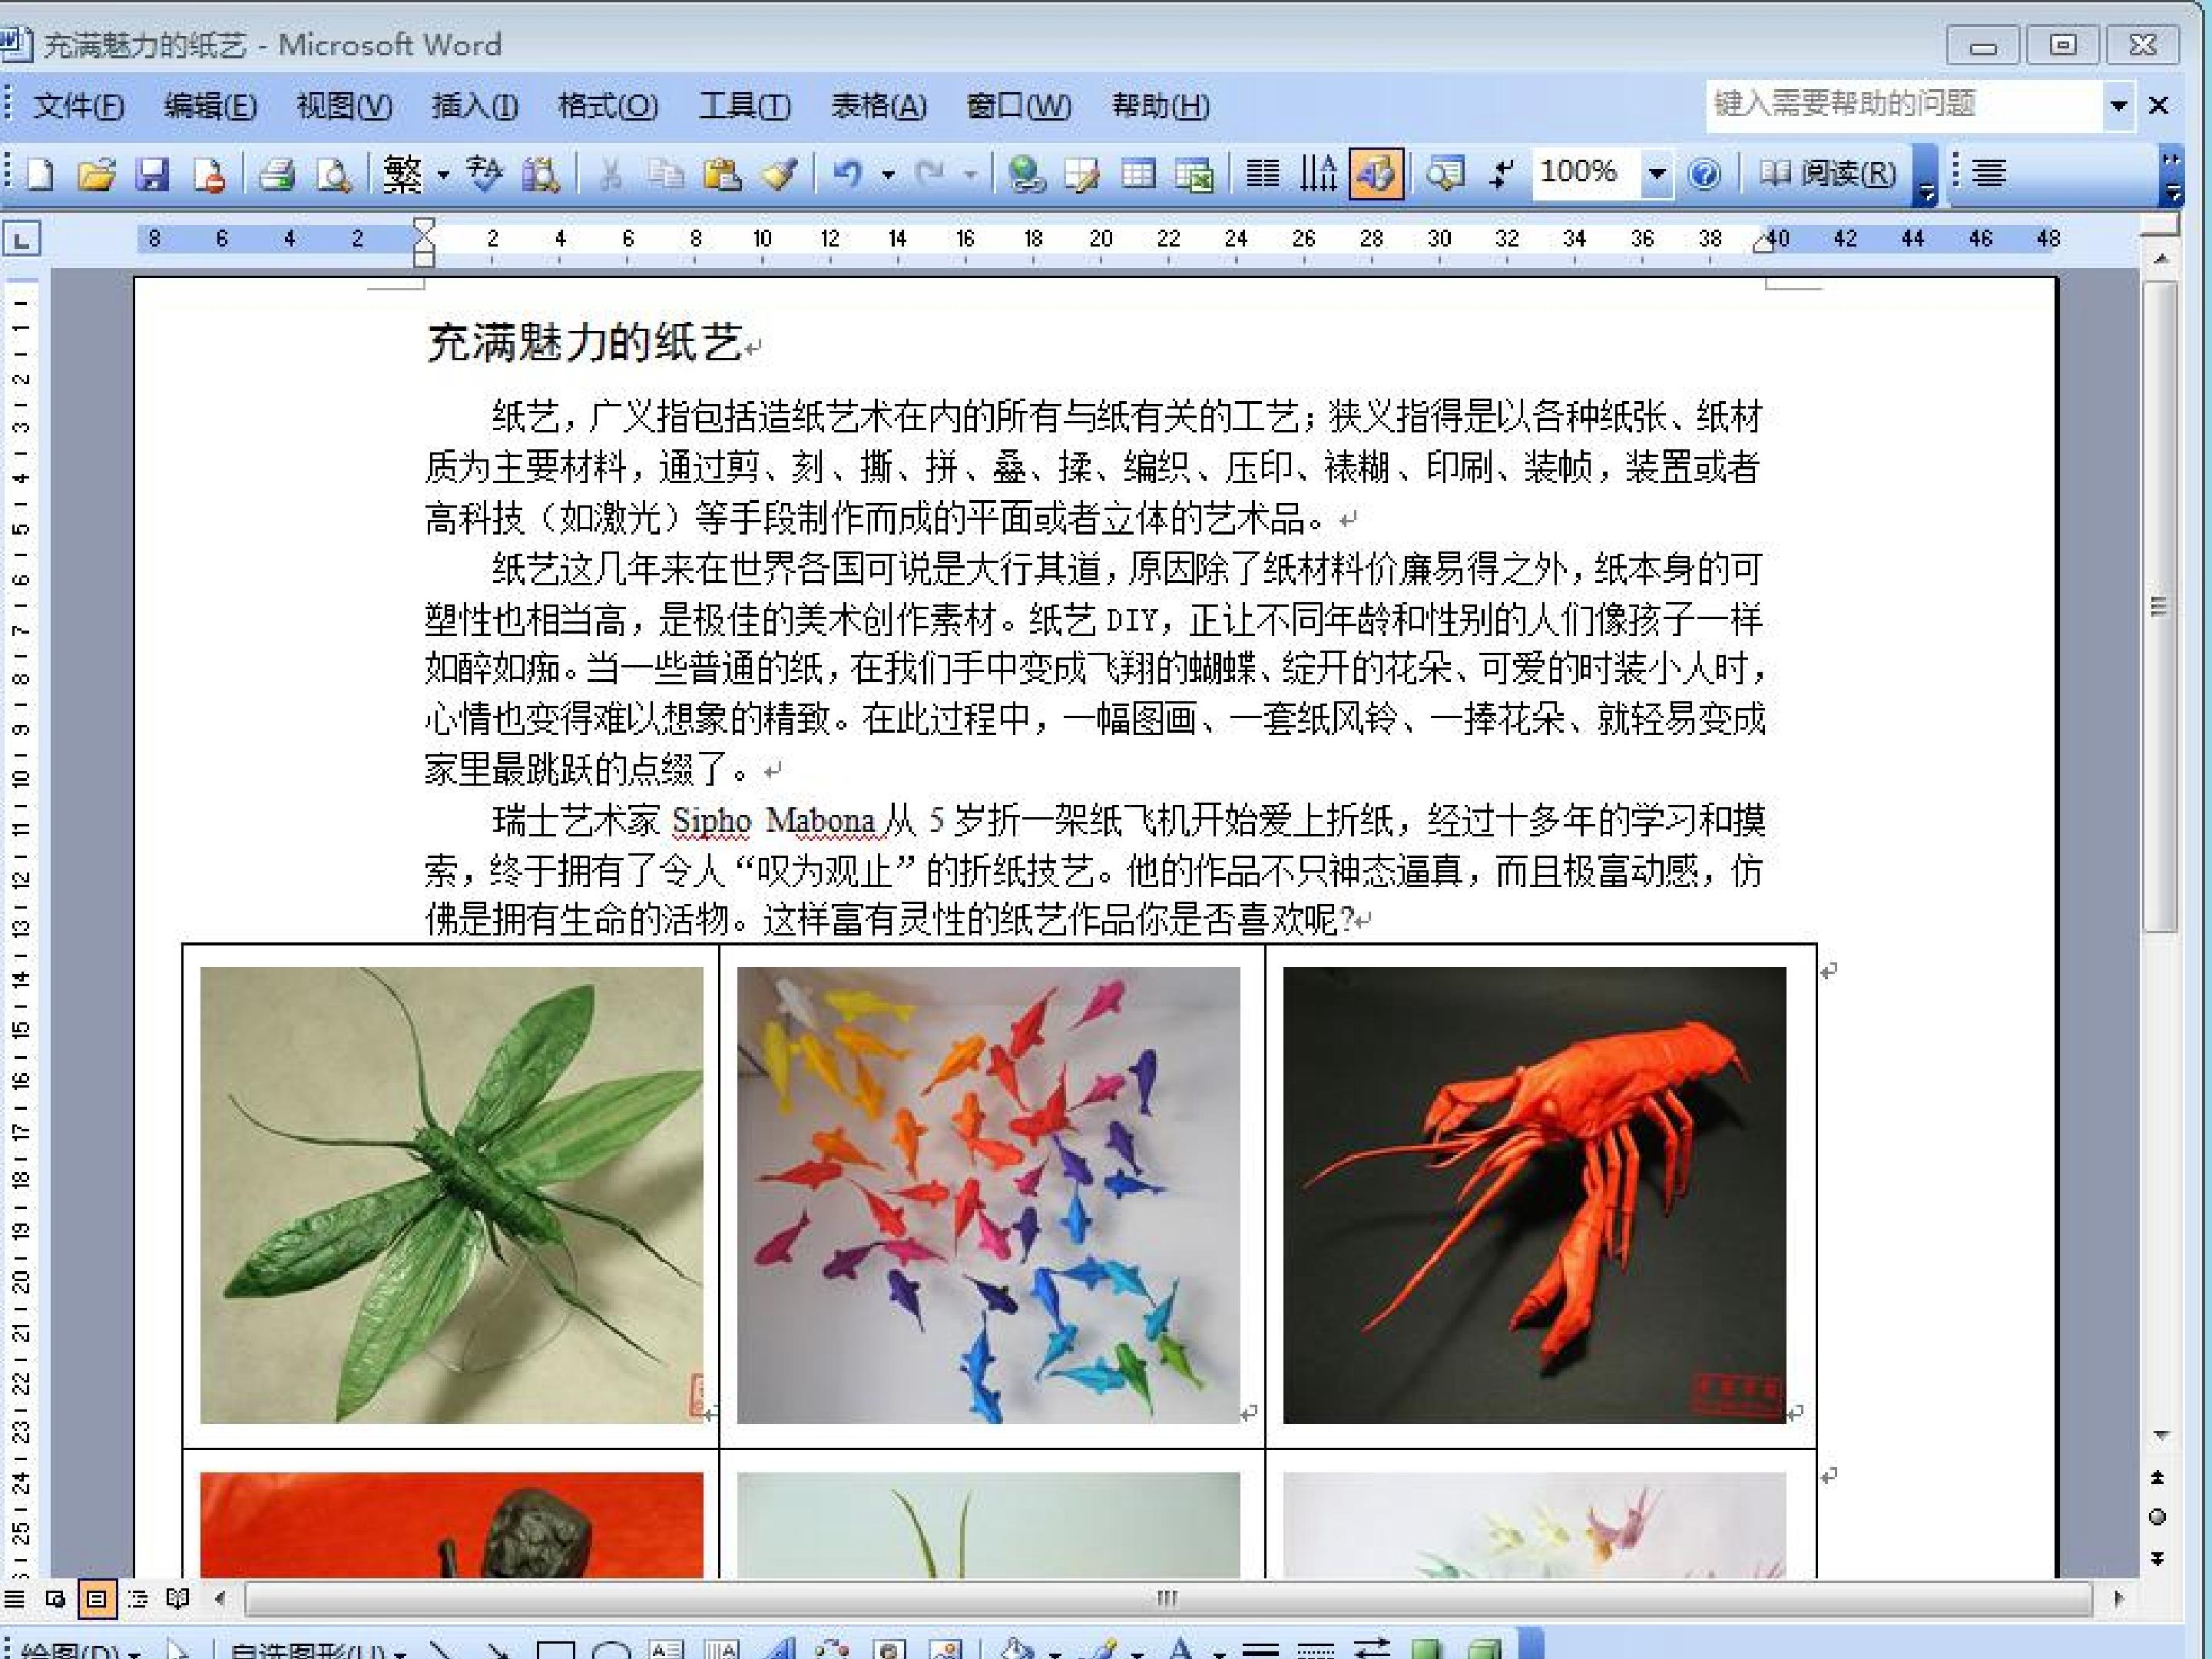This screenshot has width=2212, height=1659.
Task: Click the 阅读(R) reading button
Action: [x=1828, y=174]
